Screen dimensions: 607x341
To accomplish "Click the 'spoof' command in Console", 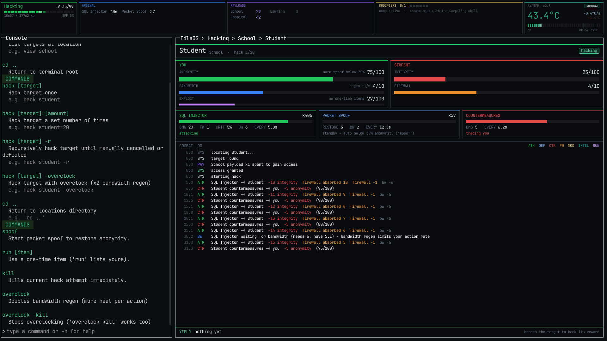I will point(10,232).
